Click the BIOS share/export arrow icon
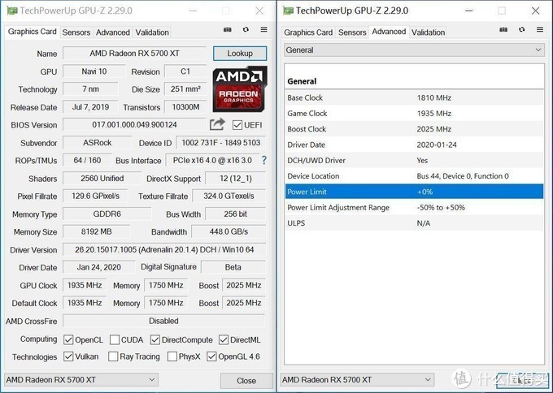 [x=217, y=124]
